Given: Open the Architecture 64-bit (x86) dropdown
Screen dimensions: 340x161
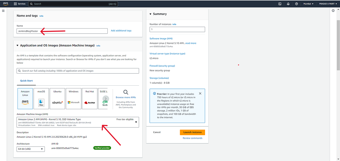Looking at the screenshot, I should [x=31, y=149].
